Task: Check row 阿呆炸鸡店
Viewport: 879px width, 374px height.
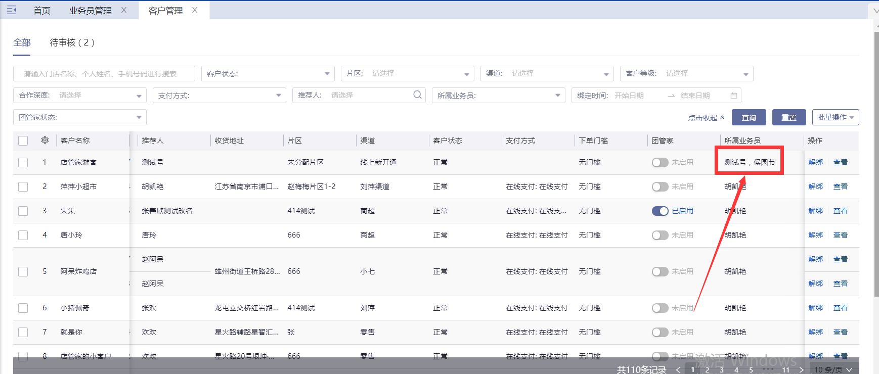Action: (23, 271)
